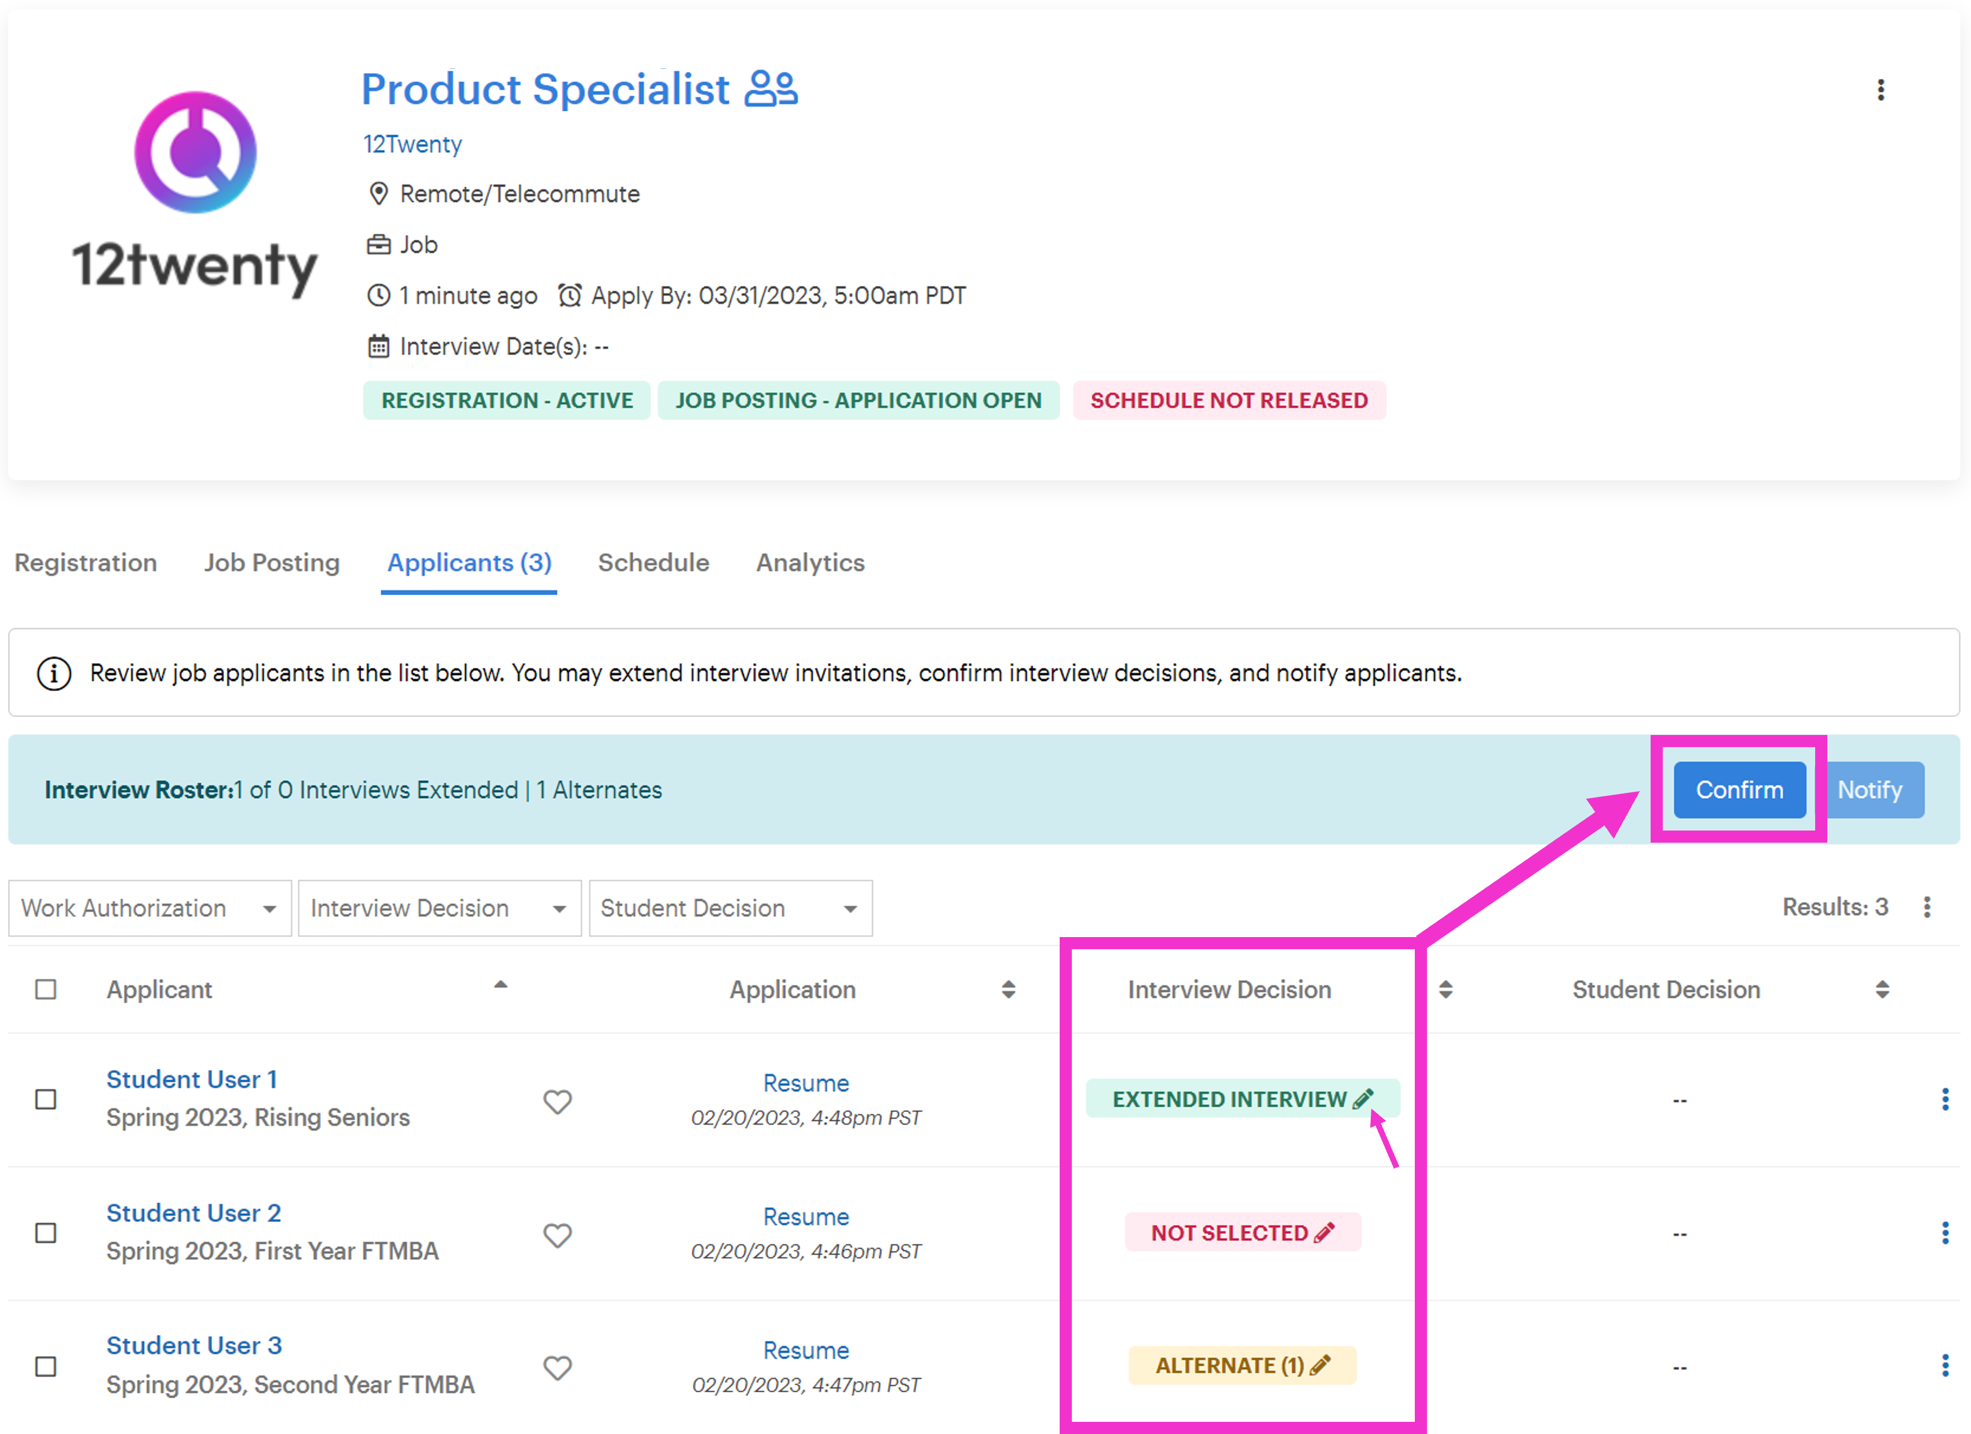Image resolution: width=1971 pixels, height=1434 pixels.
Task: Click 'Spring 2023, Second Year FTMBA' text
Action: pyautogui.click(x=290, y=1385)
